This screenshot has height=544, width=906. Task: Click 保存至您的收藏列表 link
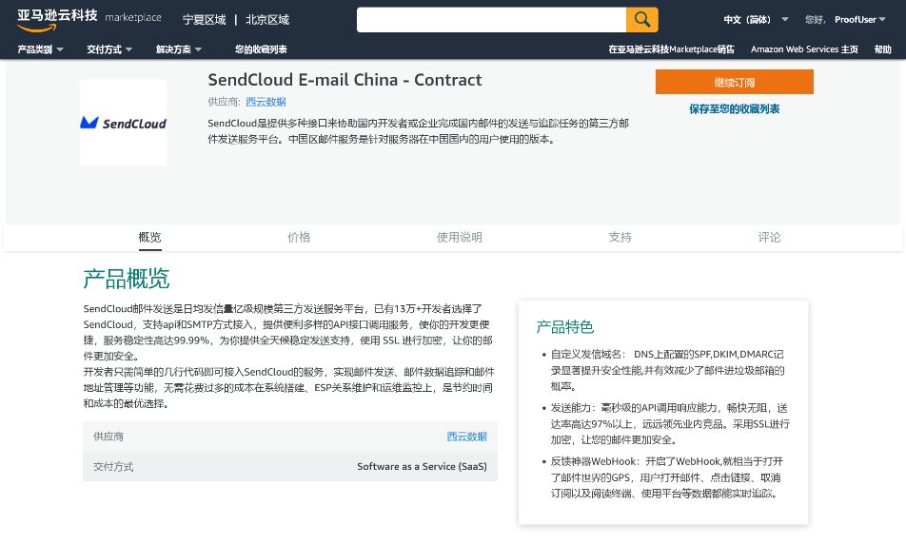(735, 109)
